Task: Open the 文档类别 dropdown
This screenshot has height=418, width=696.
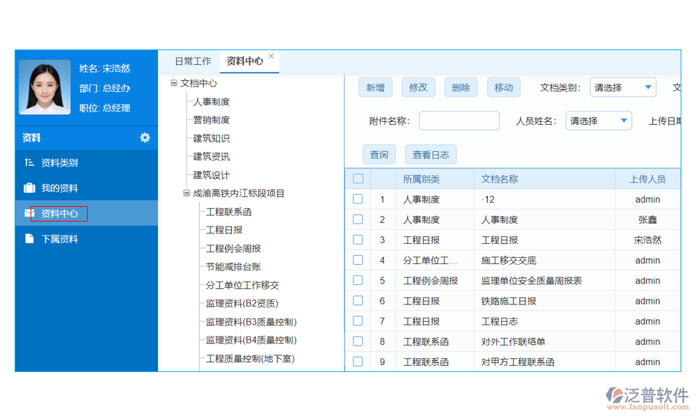Action: coord(623,87)
